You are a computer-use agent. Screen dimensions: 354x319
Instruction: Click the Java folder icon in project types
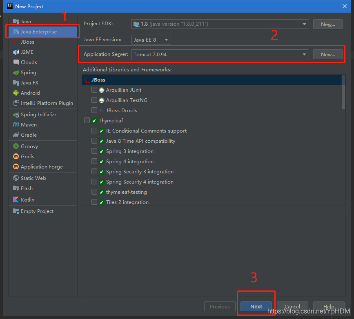pyautogui.click(x=16, y=22)
